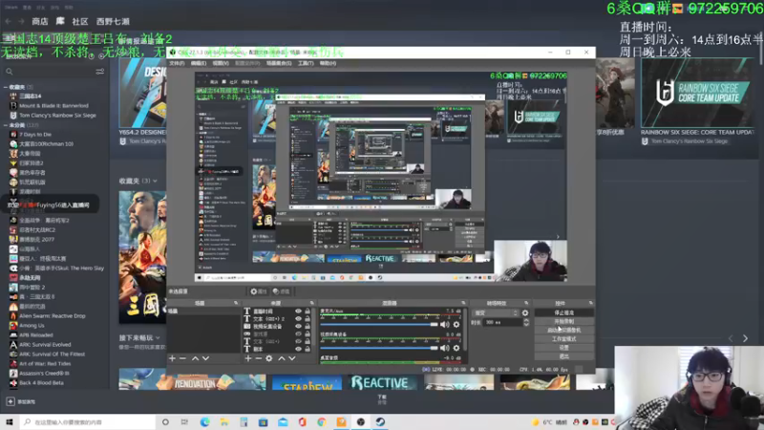764x430 pixels.
Task: Collapse the 收藏夹 category in Steam sidebar
Action: pyautogui.click(x=6, y=87)
